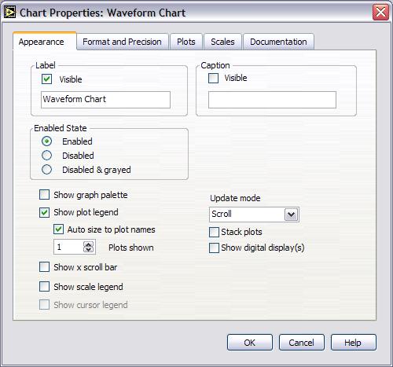Open Help for chart properties
Image resolution: width=393 pixels, height=367 pixels.
pyautogui.click(x=354, y=343)
